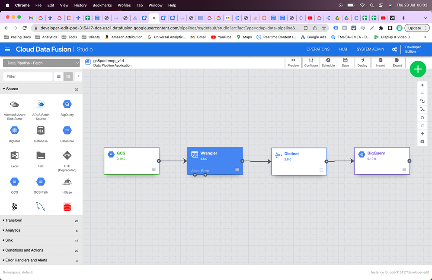This screenshot has width=432, height=280.
Task: Import a pipeline JSON
Action: pyautogui.click(x=380, y=63)
